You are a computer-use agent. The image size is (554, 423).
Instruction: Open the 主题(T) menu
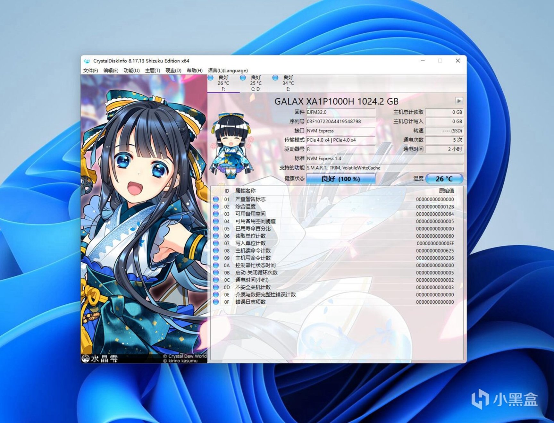[x=152, y=71]
